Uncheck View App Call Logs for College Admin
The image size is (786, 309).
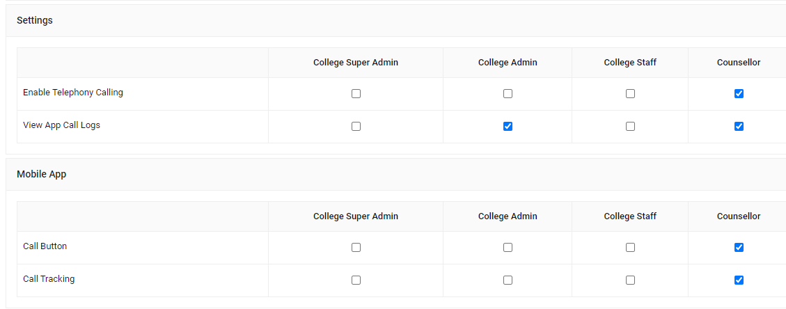pyautogui.click(x=508, y=126)
